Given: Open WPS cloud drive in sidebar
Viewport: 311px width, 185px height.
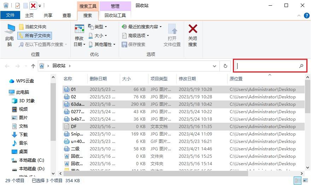Looking at the screenshot, I should pos(22,81).
